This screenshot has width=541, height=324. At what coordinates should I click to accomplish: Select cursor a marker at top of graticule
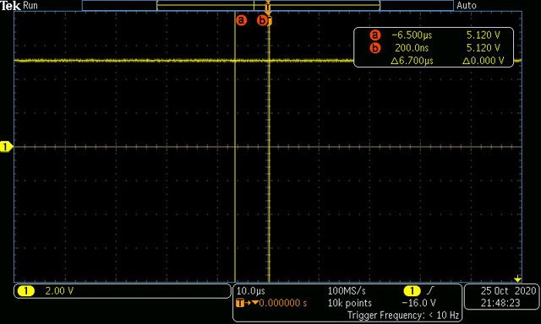tap(242, 20)
